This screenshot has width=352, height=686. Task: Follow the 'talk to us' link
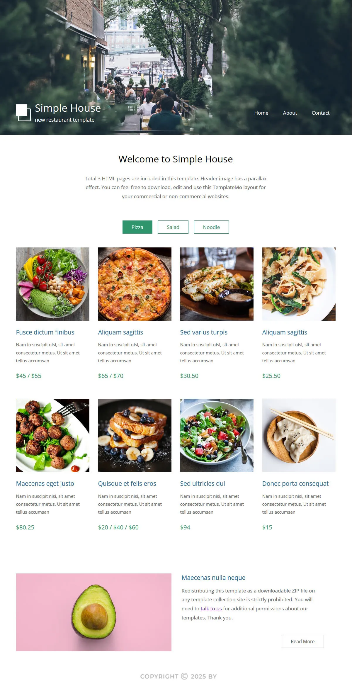pos(211,609)
